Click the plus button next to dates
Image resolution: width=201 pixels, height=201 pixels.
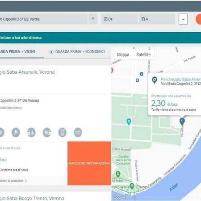pos(183,19)
